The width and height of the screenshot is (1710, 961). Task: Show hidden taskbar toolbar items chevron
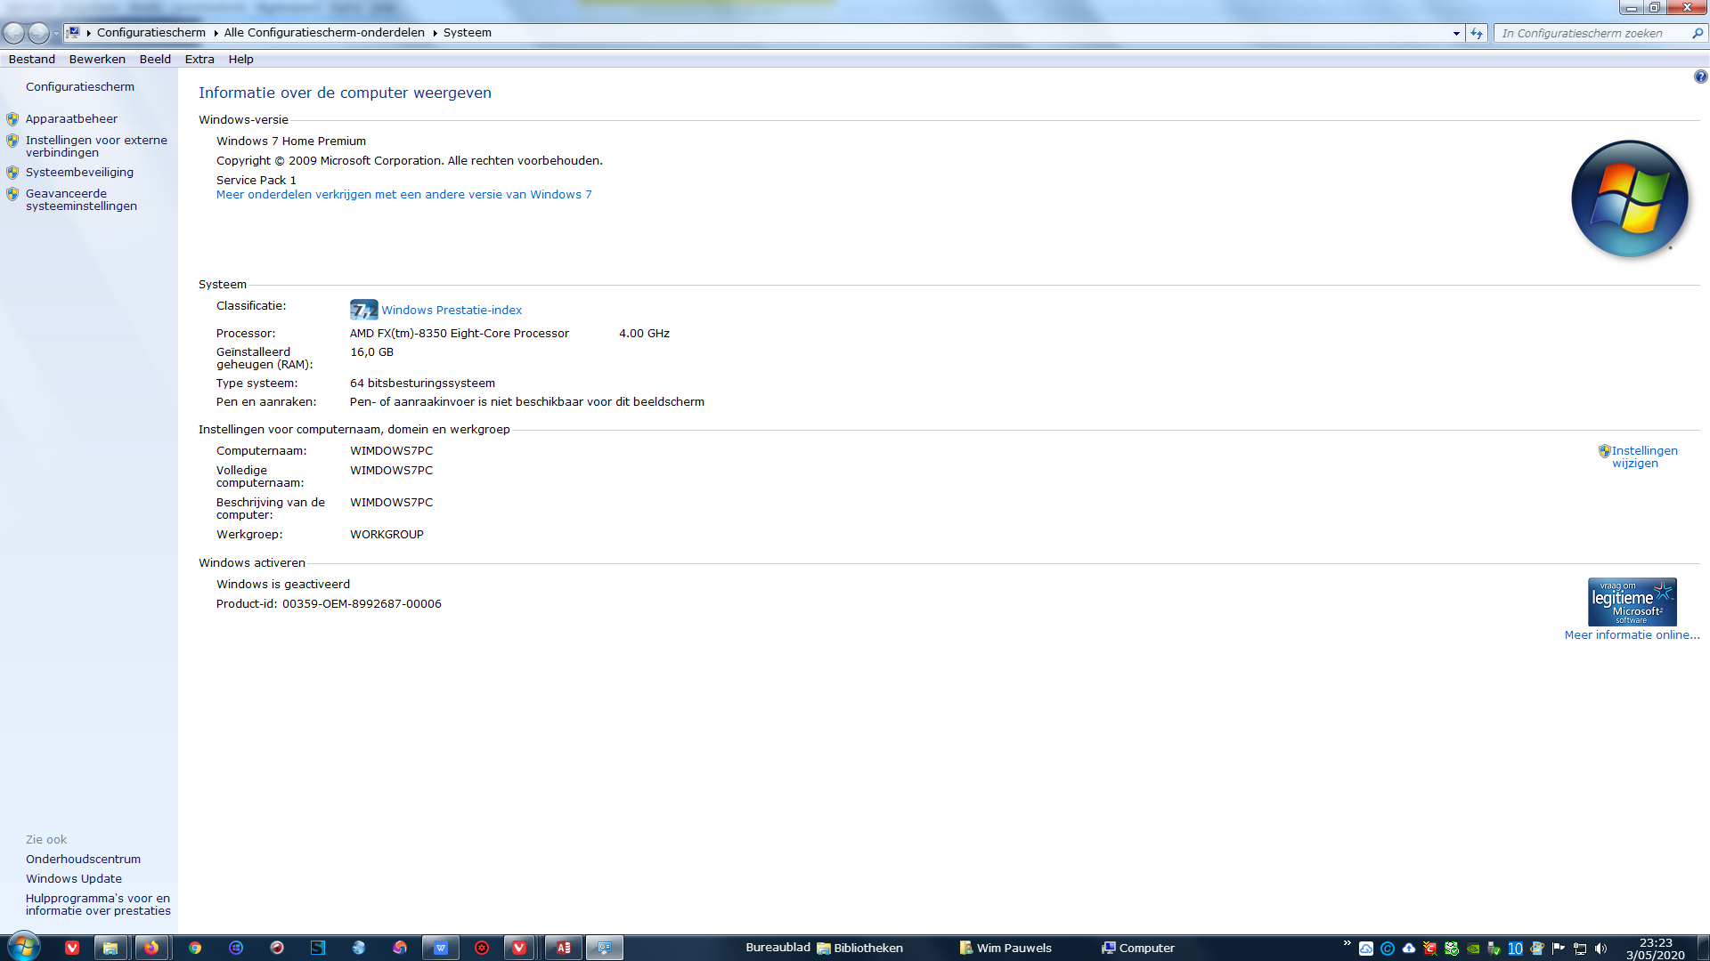coord(1347,943)
